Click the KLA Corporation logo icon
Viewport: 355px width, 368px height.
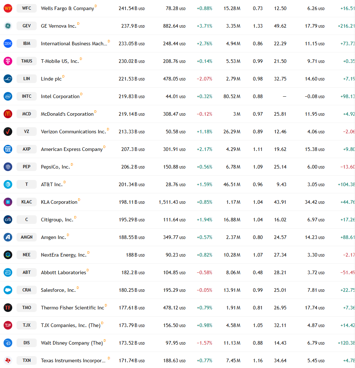click(8, 202)
